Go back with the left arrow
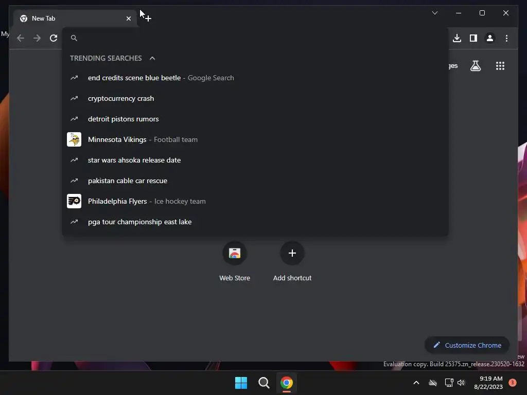 (x=21, y=38)
